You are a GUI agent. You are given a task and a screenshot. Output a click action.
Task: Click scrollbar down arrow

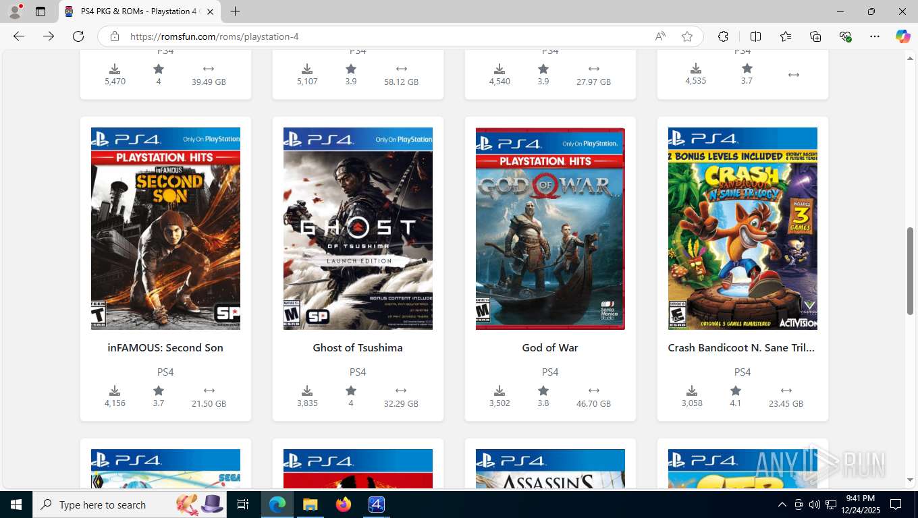click(x=910, y=480)
